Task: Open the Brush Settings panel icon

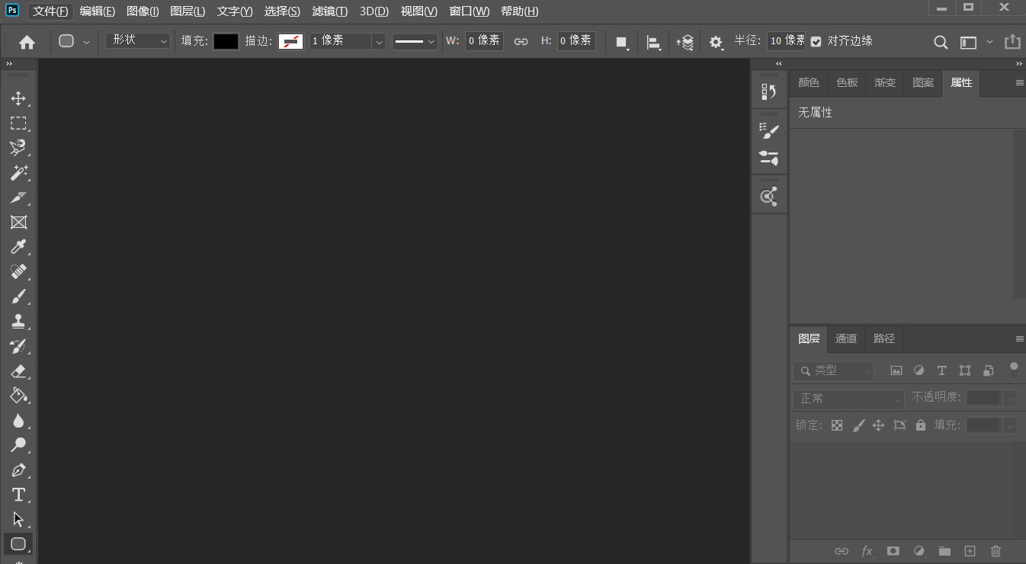Action: [769, 131]
